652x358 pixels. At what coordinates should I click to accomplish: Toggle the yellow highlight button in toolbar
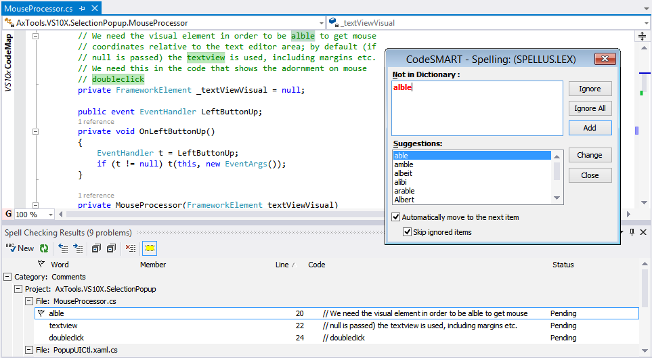[150, 248]
